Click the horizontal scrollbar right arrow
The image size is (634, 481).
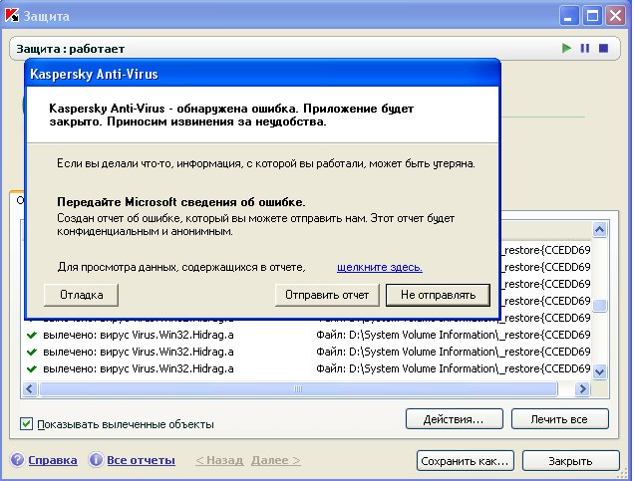(x=582, y=389)
